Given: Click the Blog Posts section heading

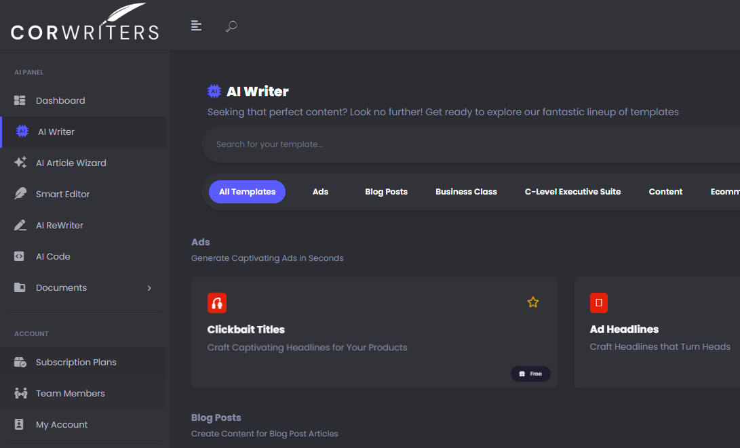Looking at the screenshot, I should coord(216,418).
